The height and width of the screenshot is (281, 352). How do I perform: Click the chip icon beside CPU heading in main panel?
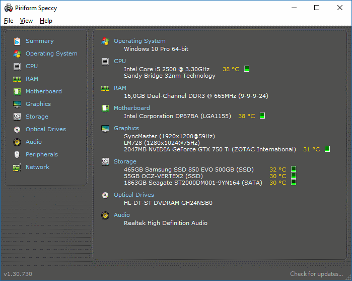click(x=105, y=62)
